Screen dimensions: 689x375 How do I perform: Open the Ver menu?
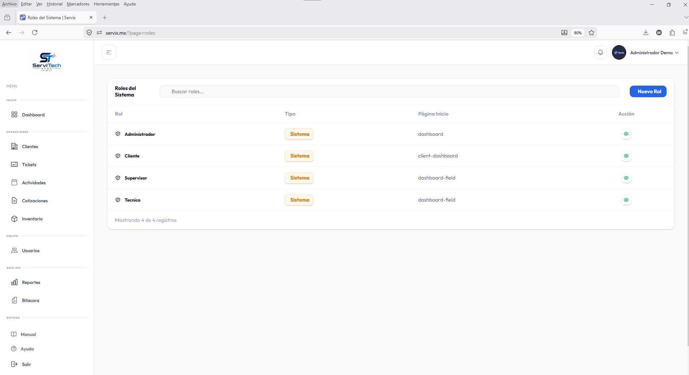tap(39, 4)
